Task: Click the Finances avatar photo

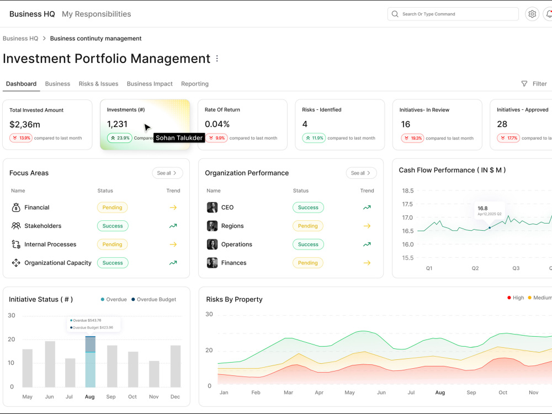Action: pos(212,263)
